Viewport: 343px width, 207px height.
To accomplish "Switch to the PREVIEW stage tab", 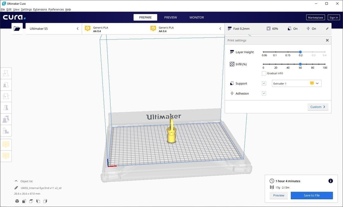I will point(170,18).
